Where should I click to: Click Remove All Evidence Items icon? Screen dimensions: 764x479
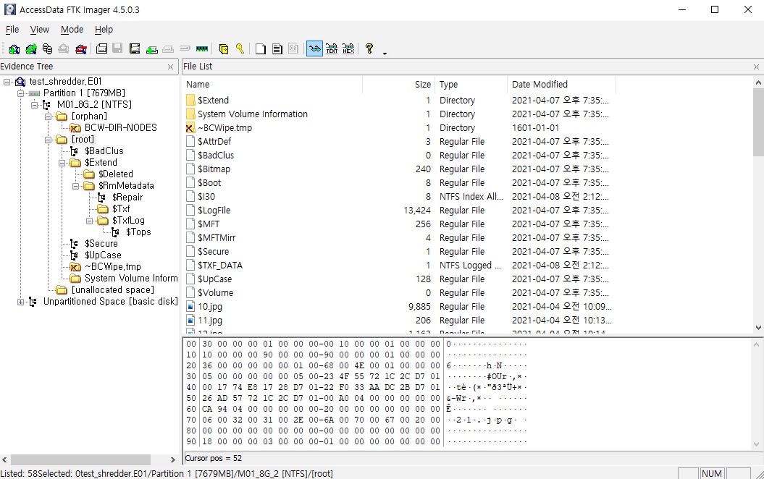coord(81,48)
